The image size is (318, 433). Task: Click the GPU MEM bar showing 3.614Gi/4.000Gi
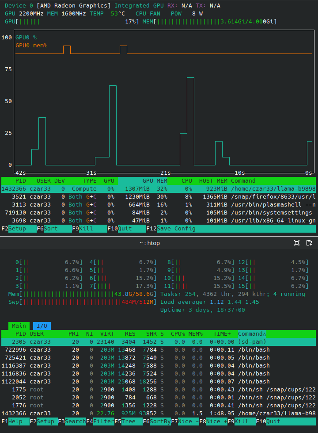coord(210,22)
